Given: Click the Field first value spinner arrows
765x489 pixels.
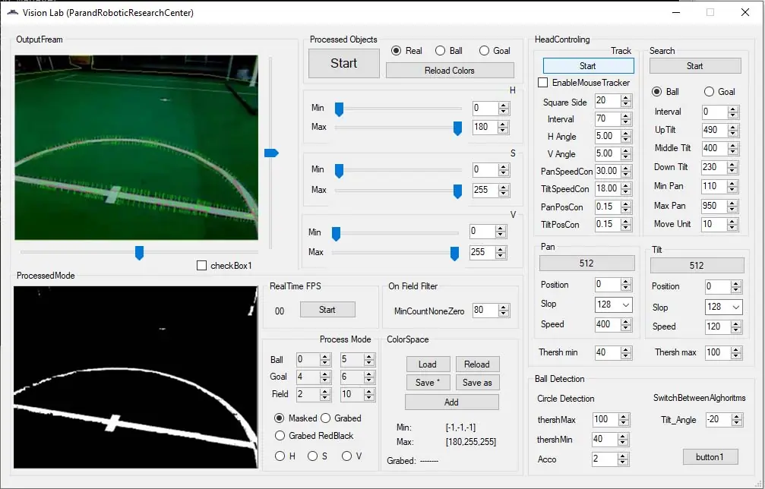Looking at the screenshot, I should click(325, 394).
